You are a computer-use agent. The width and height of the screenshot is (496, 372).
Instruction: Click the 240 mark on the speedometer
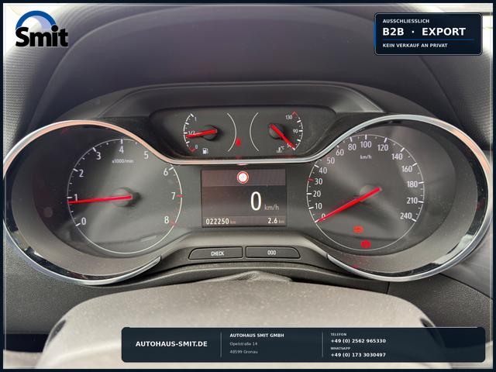(406, 215)
